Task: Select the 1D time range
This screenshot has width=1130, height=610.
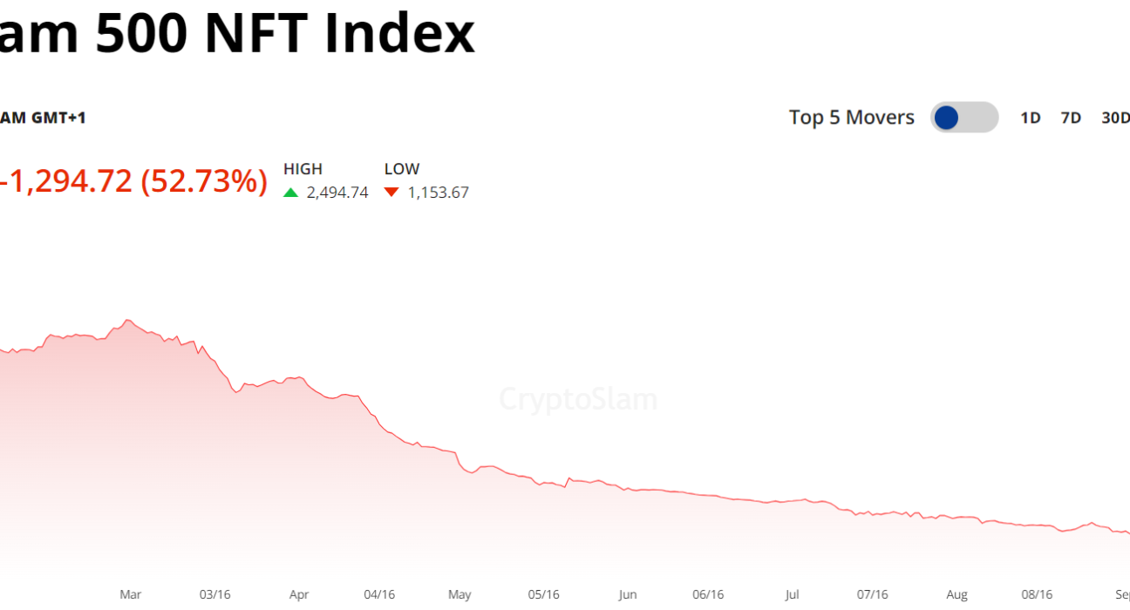Action: (1031, 118)
